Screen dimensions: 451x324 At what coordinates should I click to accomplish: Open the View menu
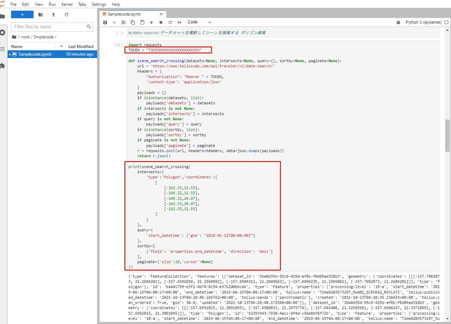click(x=38, y=4)
